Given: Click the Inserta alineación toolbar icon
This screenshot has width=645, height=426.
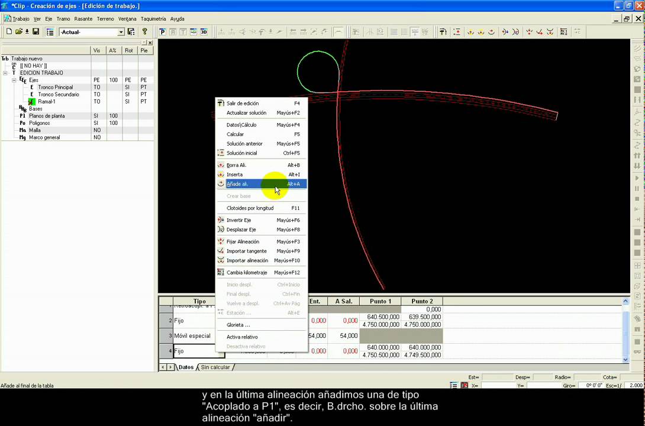Looking at the screenshot, I should 481,32.
